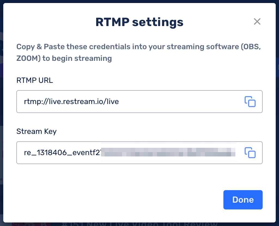The image size is (279, 226).
Task: Copy the RTMP URL with its copy icon
Action: pos(250,102)
